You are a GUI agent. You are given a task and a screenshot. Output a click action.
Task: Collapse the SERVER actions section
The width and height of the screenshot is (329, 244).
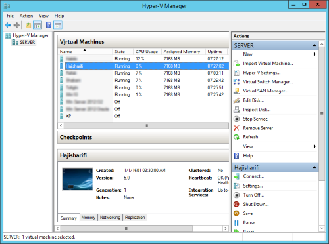[315, 45]
